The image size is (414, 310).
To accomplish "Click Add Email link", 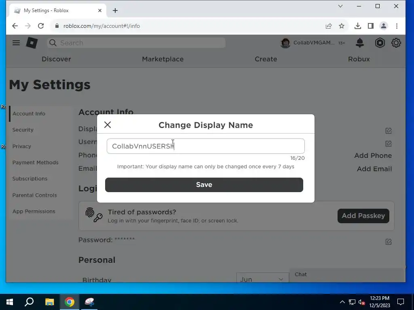I will (374, 169).
